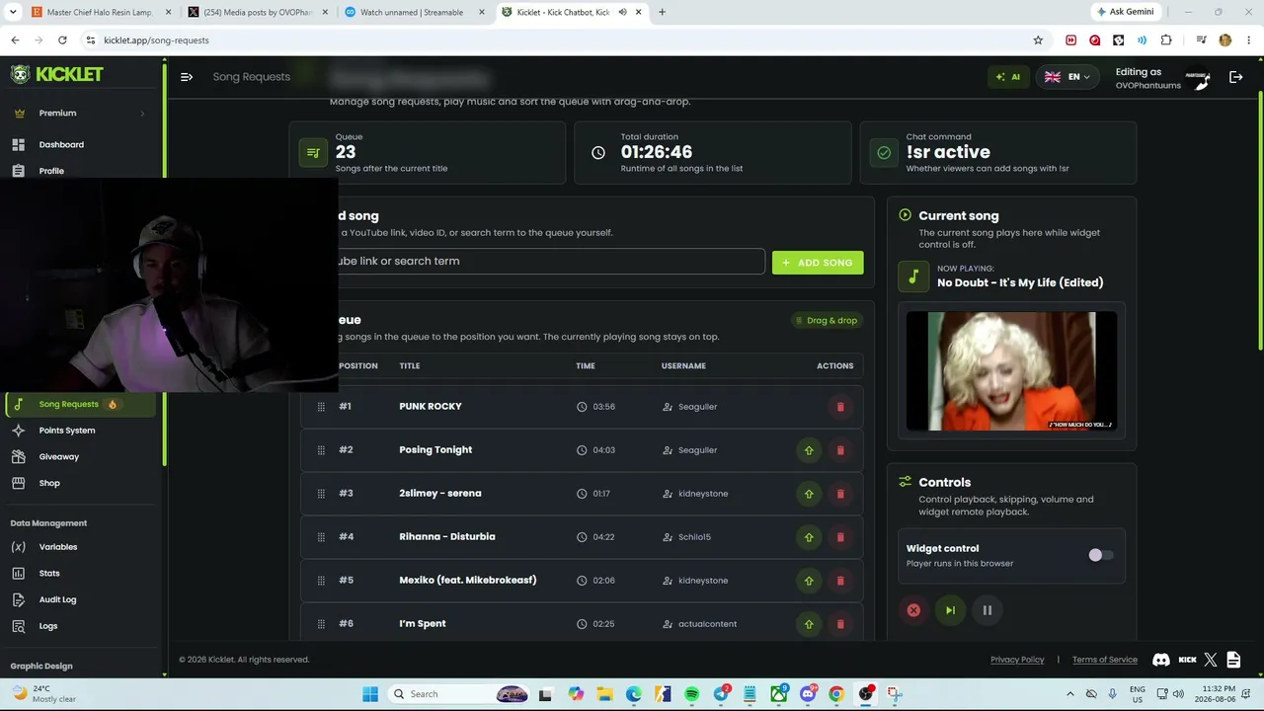1264x711 pixels.
Task: Delete Posing Tonight from the queue
Action: (840, 450)
